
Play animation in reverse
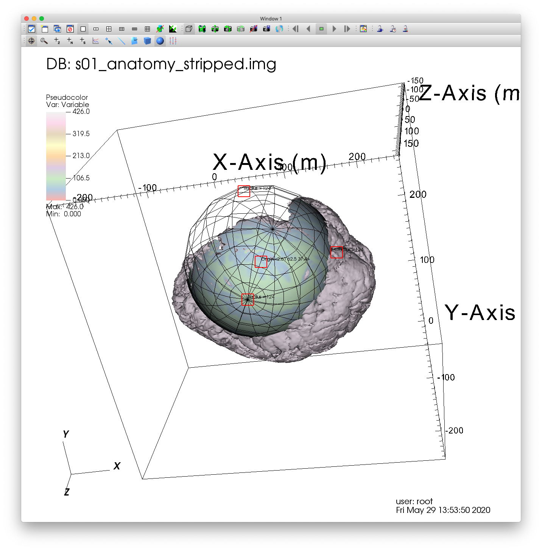point(308,29)
